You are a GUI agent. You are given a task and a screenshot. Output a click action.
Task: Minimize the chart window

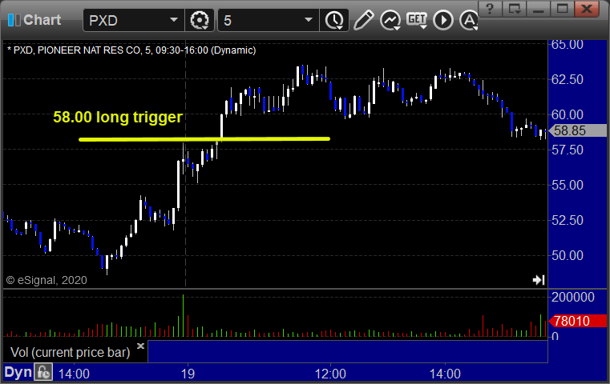(538, 9)
